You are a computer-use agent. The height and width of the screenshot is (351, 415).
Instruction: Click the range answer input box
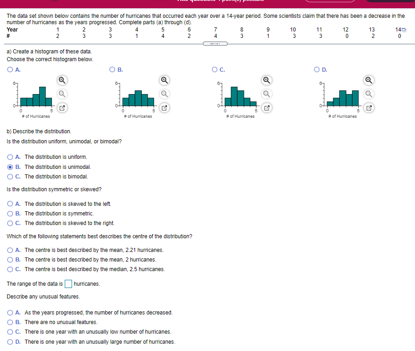68,283
